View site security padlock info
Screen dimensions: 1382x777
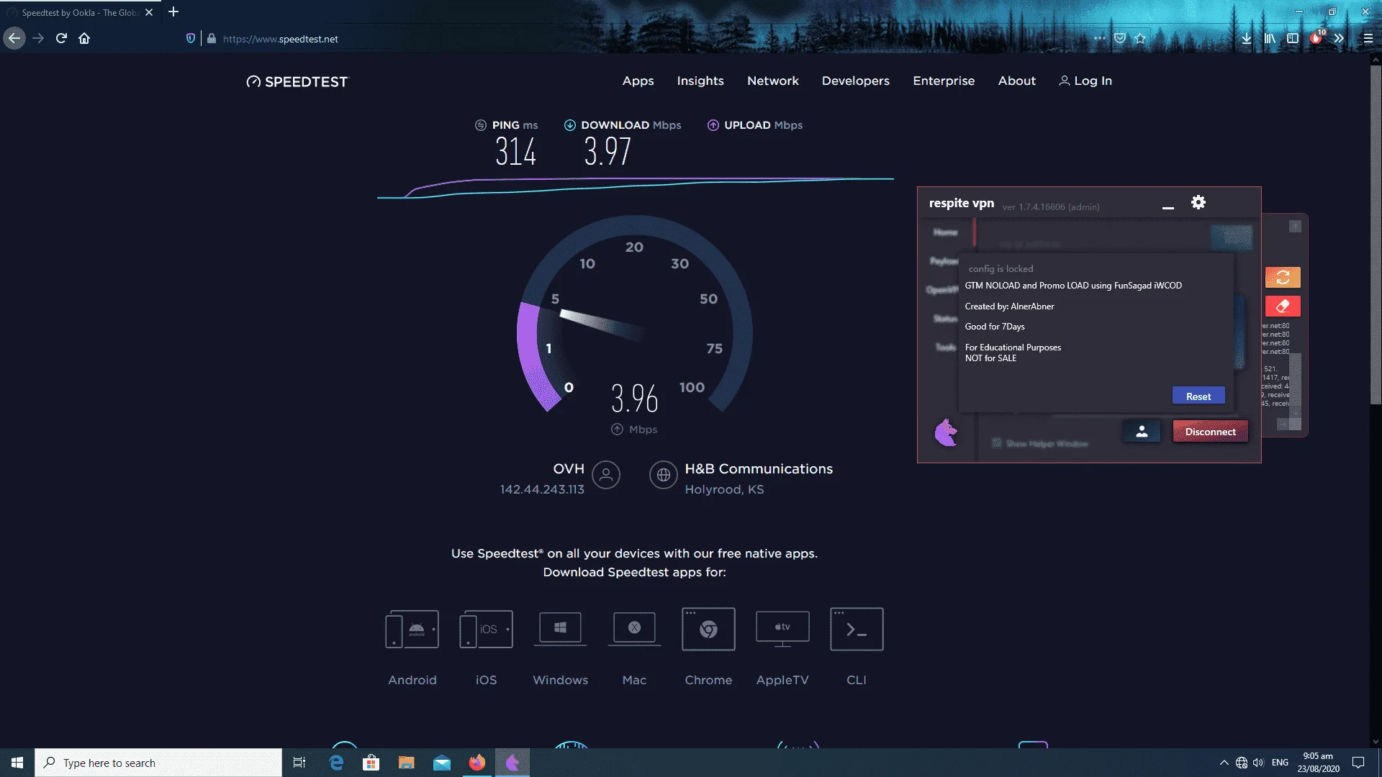tap(212, 39)
